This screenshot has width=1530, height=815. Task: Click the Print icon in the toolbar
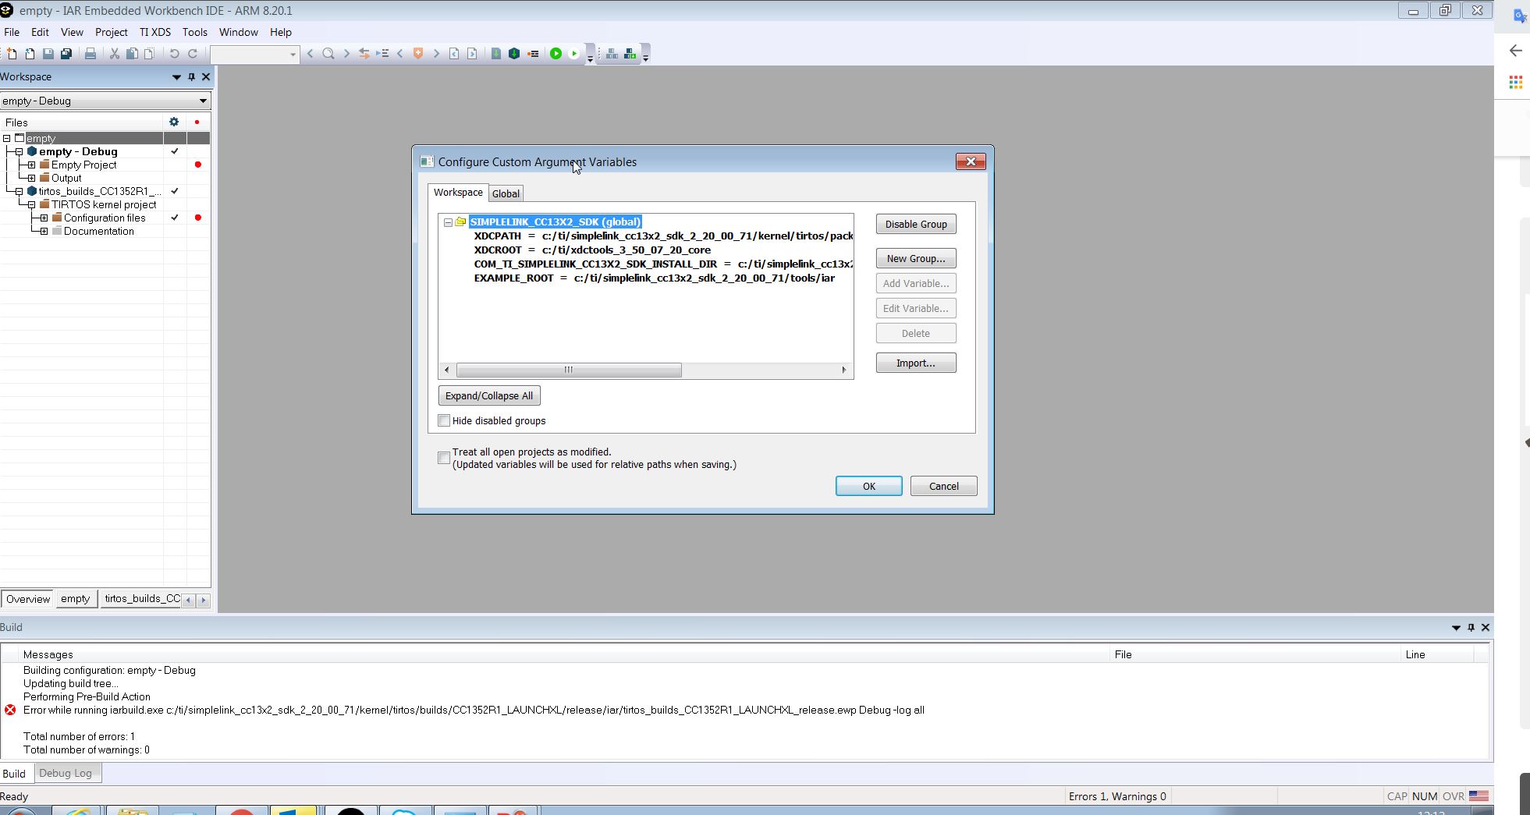pos(91,54)
